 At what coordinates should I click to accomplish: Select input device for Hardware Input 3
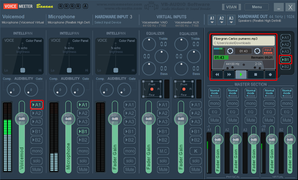[x=108, y=22]
